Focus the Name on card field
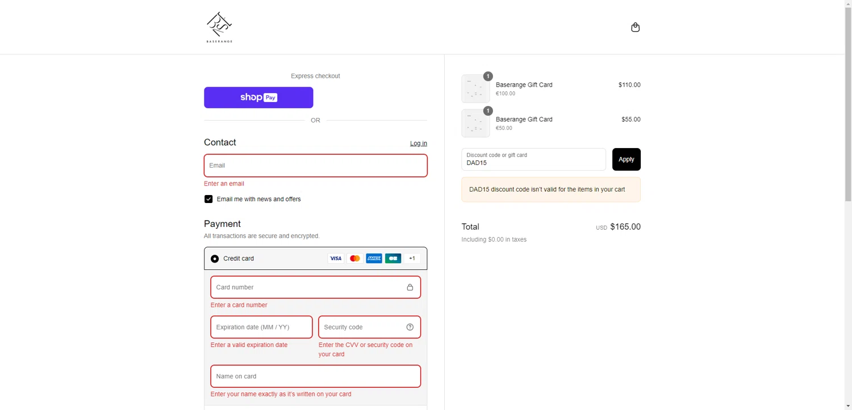The width and height of the screenshot is (852, 410). pos(315,376)
